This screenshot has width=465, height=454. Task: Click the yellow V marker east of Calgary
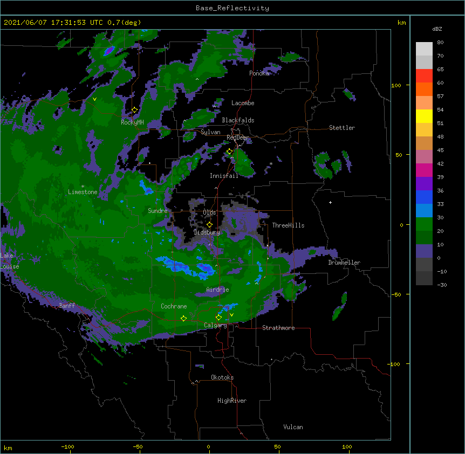pos(231,315)
